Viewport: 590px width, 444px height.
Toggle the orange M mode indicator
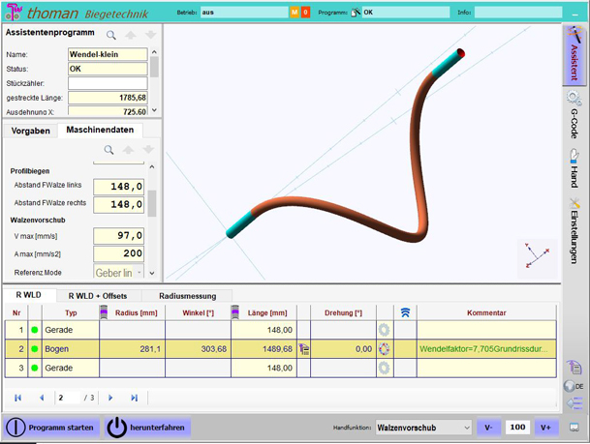295,13
